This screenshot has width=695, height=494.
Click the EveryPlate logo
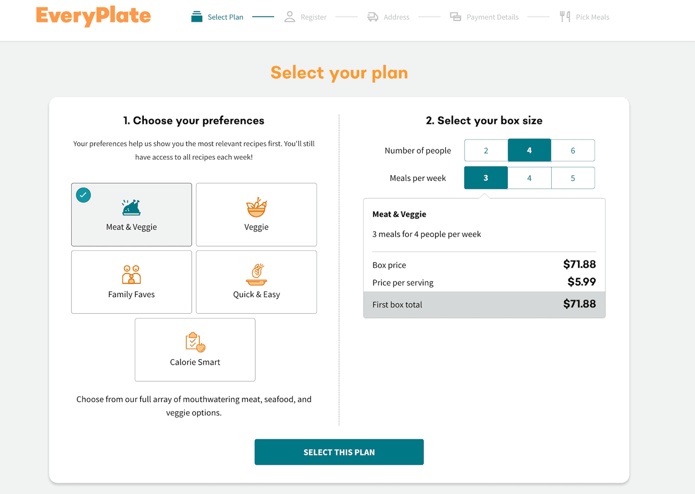tap(94, 17)
